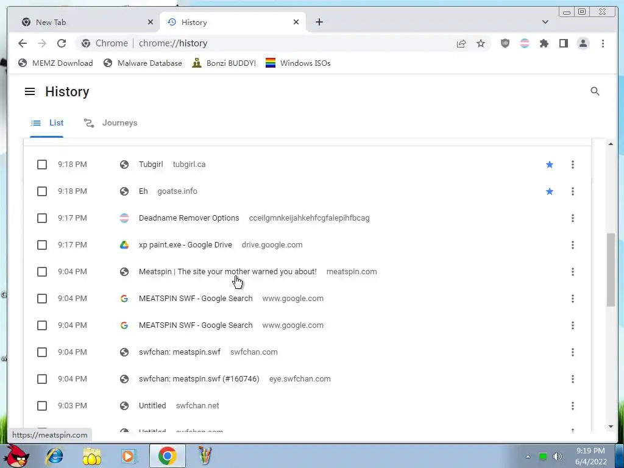Image resolution: width=624 pixels, height=468 pixels.
Task: Open actions menu for Deadname Remover entry
Action: pyautogui.click(x=573, y=218)
